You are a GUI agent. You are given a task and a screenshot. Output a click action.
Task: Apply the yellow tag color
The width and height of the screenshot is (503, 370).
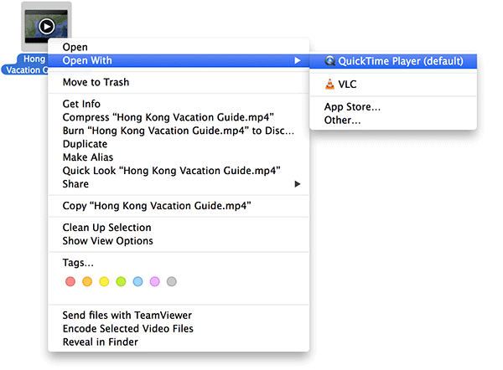click(x=104, y=281)
